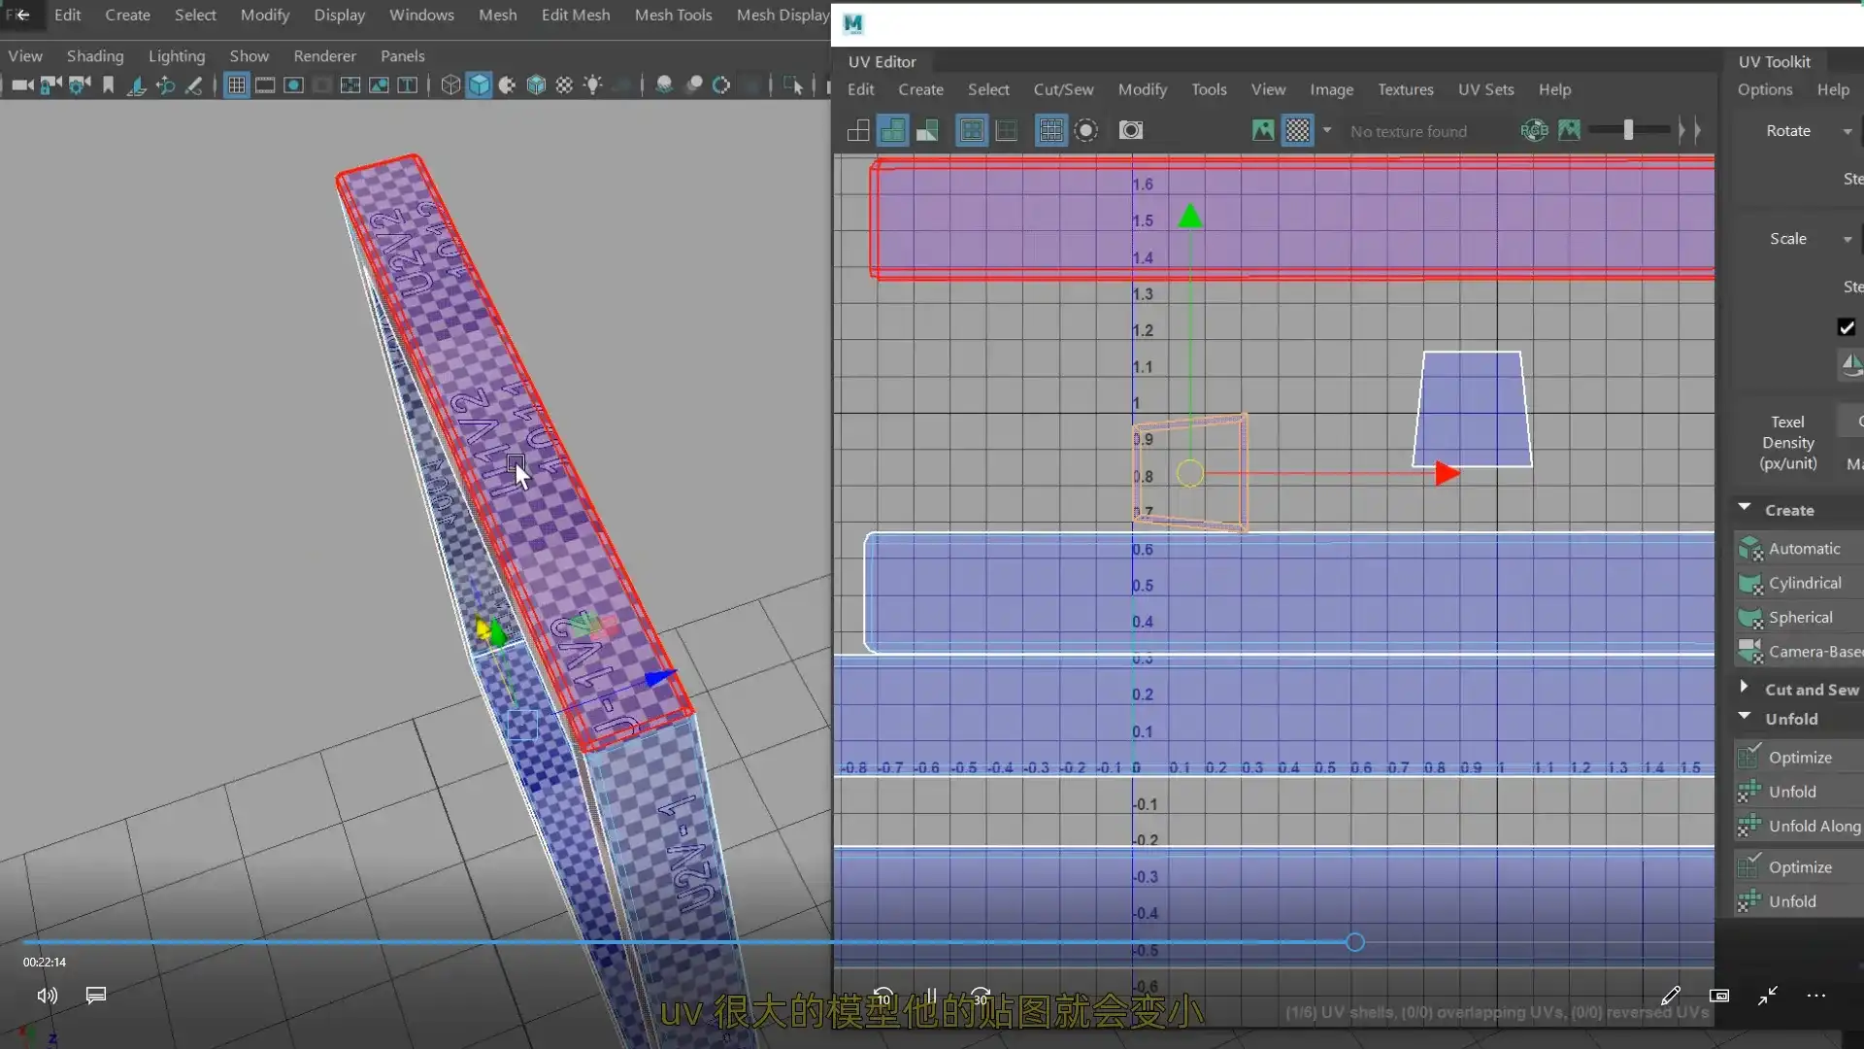Image resolution: width=1864 pixels, height=1049 pixels.
Task: Toggle the UV grid display icon
Action: click(x=1050, y=130)
